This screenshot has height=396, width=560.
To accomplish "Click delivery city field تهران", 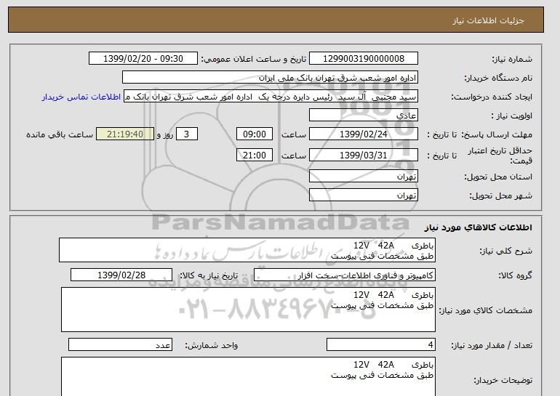I will click(363, 195).
